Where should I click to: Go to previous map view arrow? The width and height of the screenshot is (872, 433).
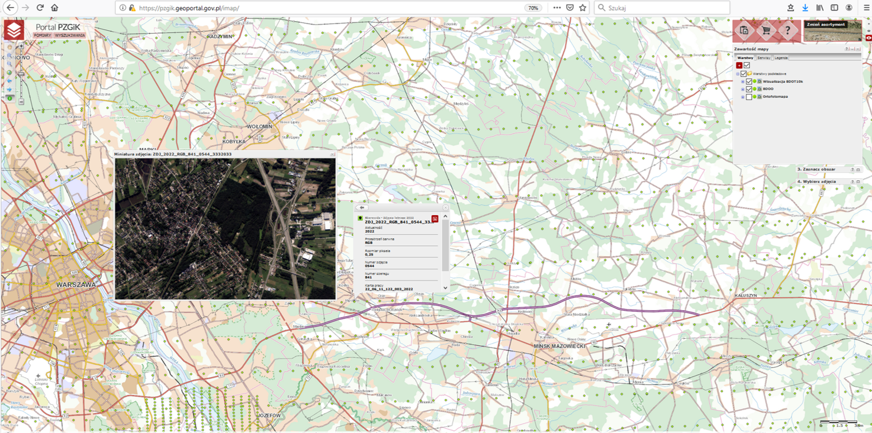(x=10, y=80)
